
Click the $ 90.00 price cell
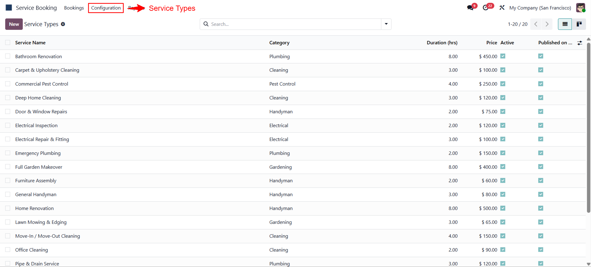(489, 250)
